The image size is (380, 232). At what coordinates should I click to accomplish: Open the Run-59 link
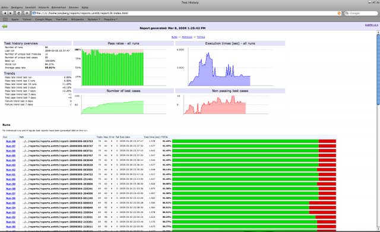pos(11,184)
